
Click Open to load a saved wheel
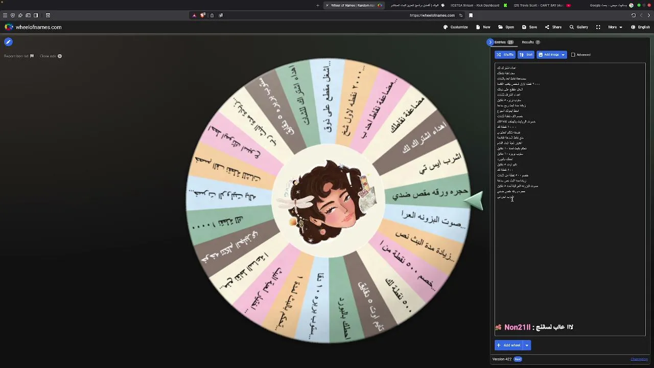coord(506,27)
